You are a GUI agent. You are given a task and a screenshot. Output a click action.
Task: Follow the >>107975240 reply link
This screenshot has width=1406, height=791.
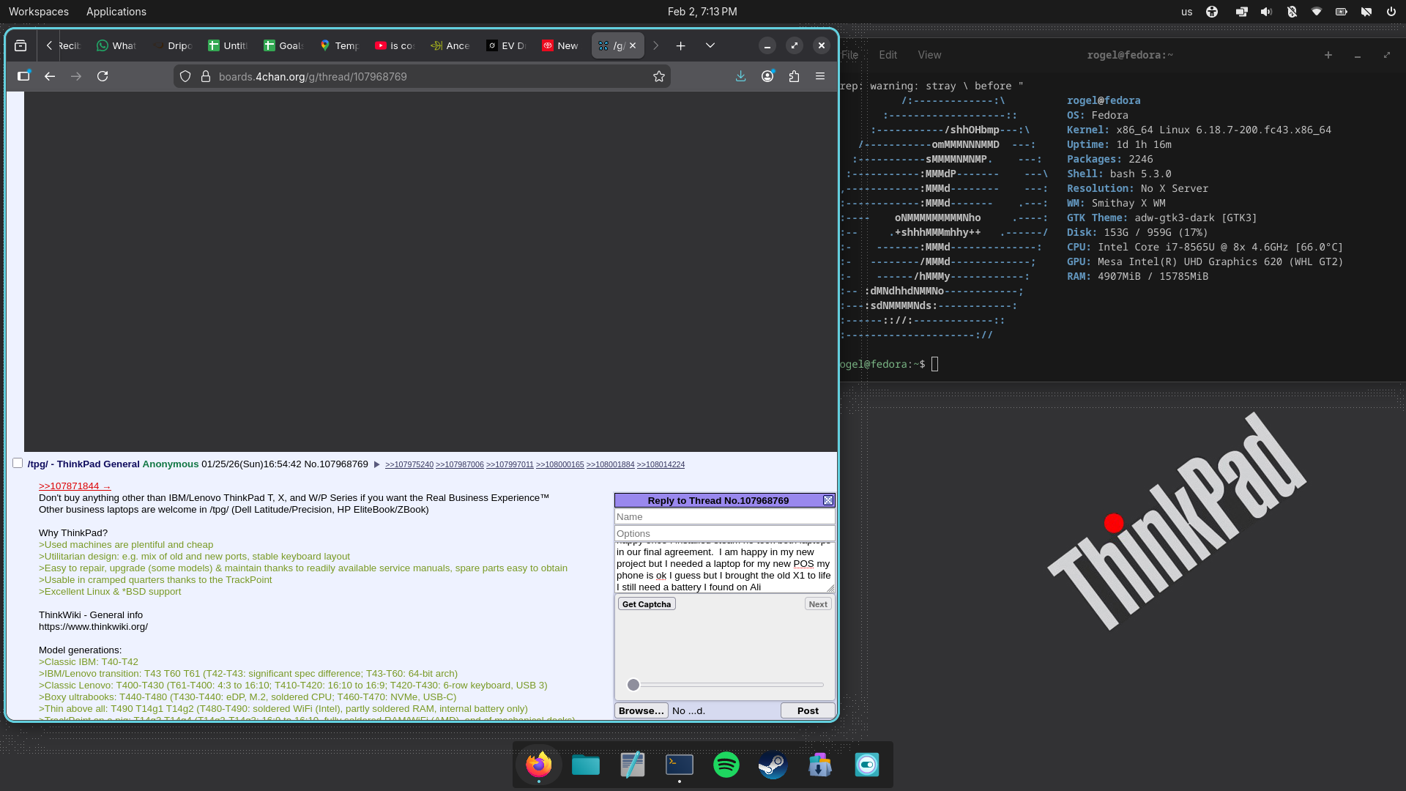[409, 465]
